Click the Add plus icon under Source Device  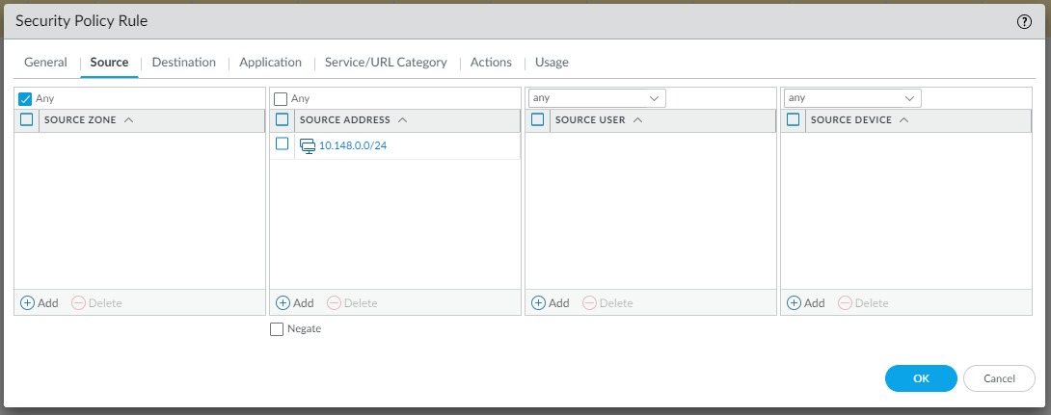794,302
